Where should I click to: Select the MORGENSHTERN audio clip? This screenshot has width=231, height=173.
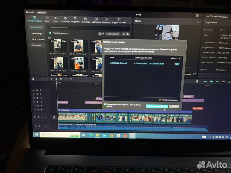click(x=134, y=128)
